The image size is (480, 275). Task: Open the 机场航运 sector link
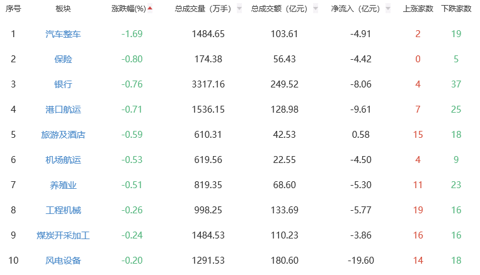[x=63, y=160]
